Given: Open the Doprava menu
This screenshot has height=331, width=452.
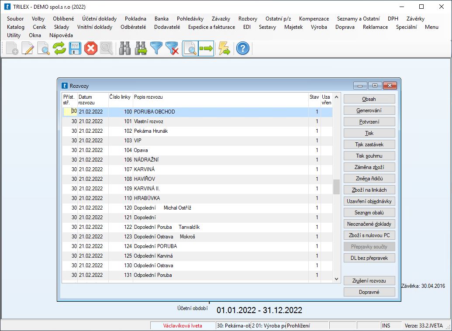Looking at the screenshot, I should point(345,27).
